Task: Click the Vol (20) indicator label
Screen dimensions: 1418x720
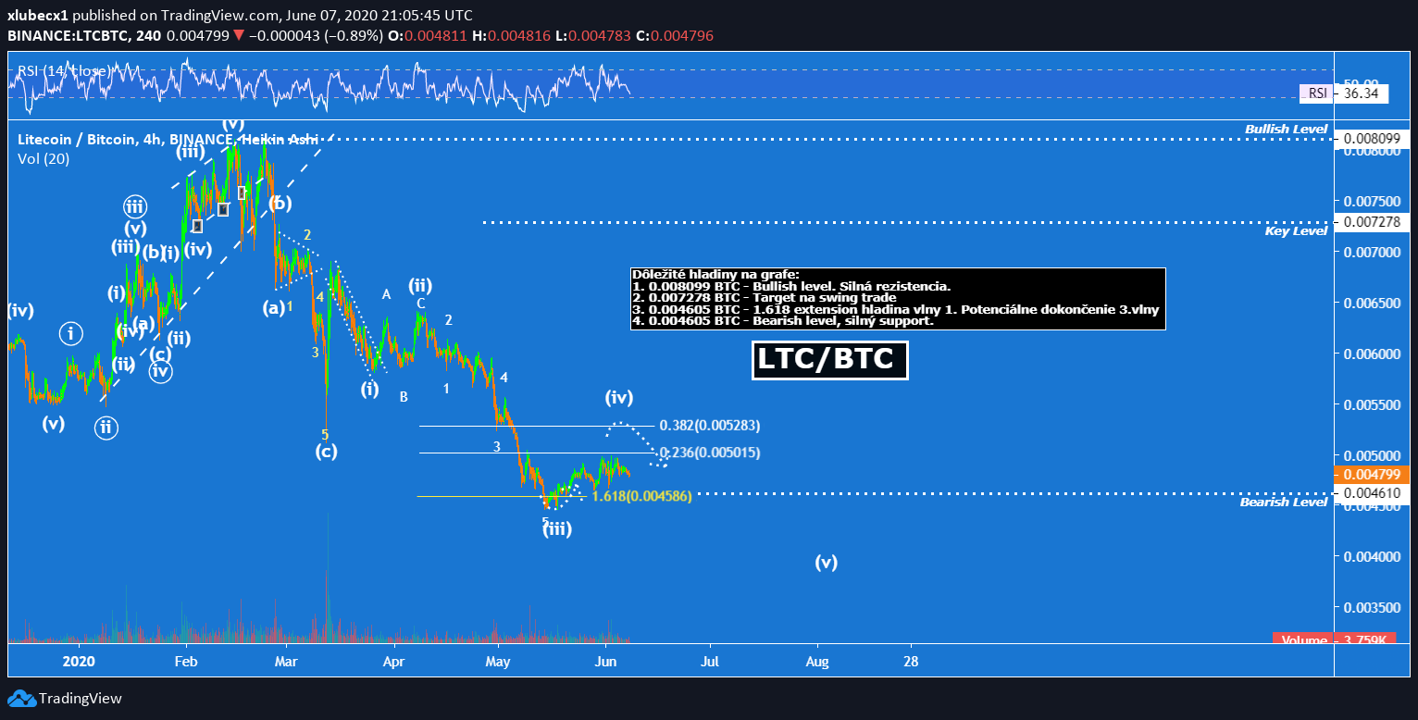Action: click(44, 158)
